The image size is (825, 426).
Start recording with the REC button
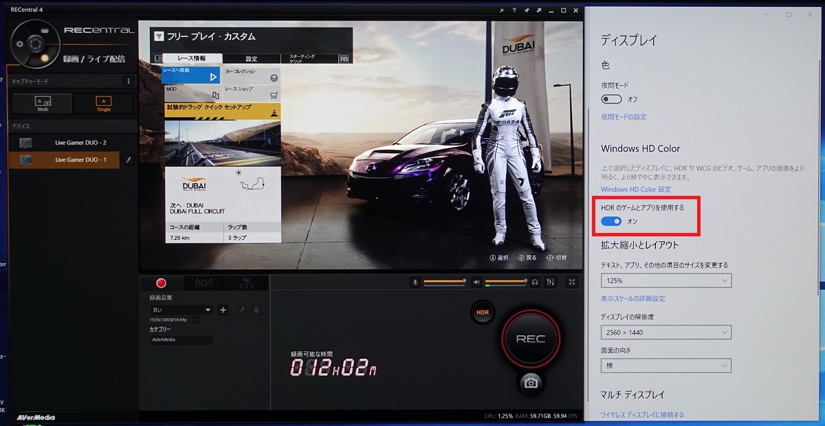(x=530, y=338)
